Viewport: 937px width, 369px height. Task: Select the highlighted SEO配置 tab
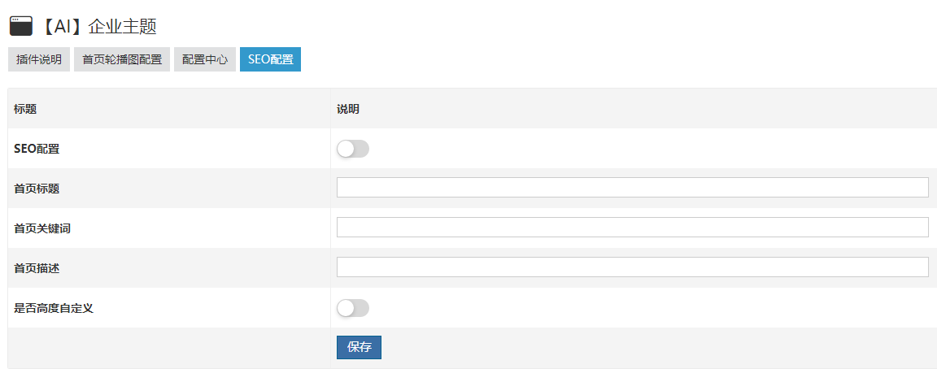[270, 59]
